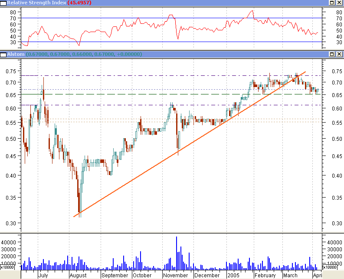Maximize the Alstom price chart panel
The width and height of the screenshot is (344, 279).
click(x=332, y=54)
